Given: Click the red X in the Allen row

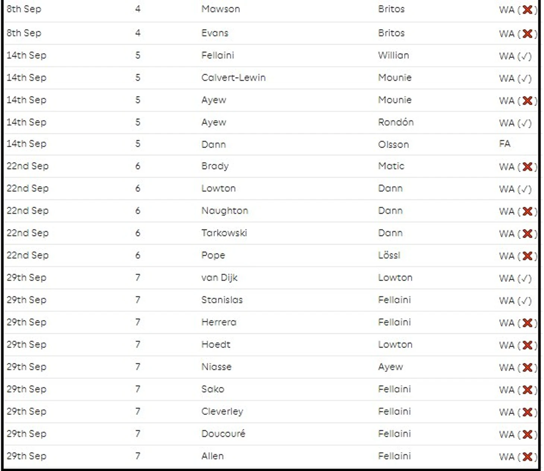Looking at the screenshot, I should (x=527, y=456).
